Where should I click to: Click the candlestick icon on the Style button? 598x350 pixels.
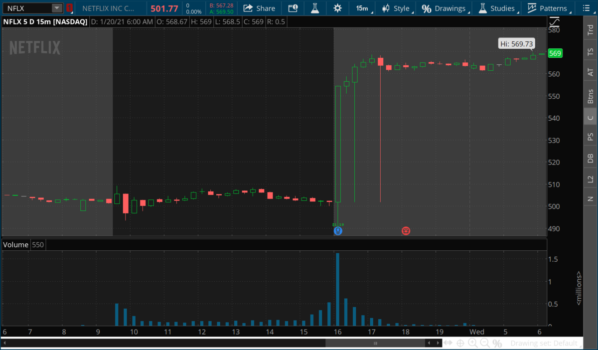click(386, 8)
